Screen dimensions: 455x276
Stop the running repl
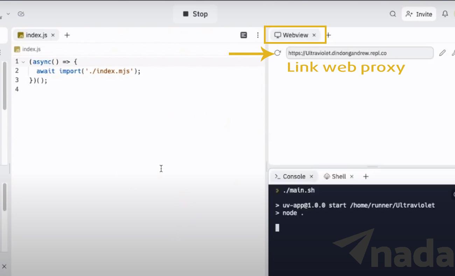click(x=195, y=14)
